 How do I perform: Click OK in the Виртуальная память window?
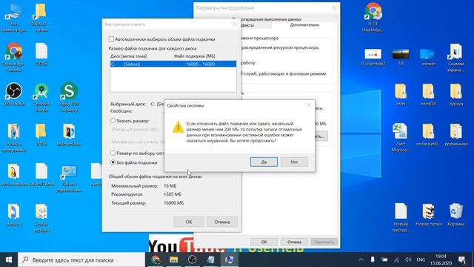pos(189,222)
